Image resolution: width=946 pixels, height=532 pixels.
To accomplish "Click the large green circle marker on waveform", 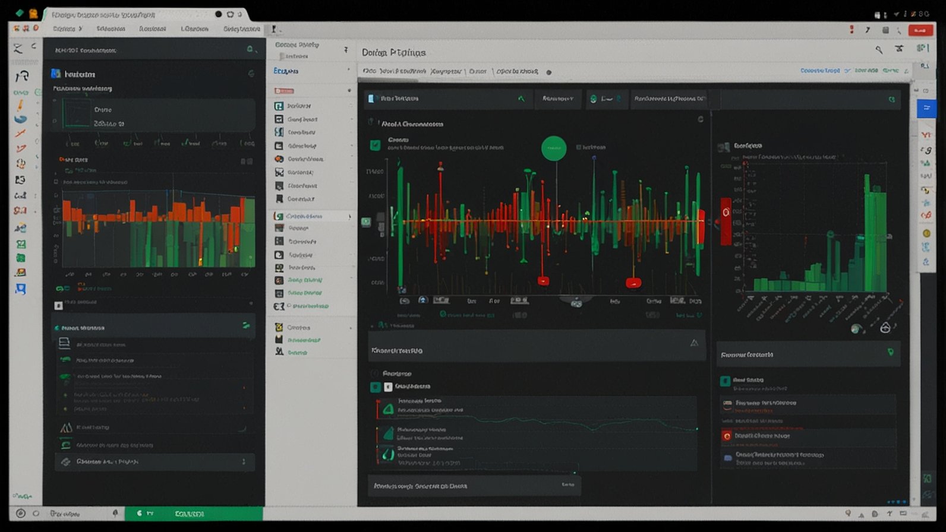I will pyautogui.click(x=554, y=148).
